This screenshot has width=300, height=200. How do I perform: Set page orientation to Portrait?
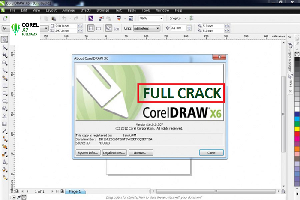[91, 28]
